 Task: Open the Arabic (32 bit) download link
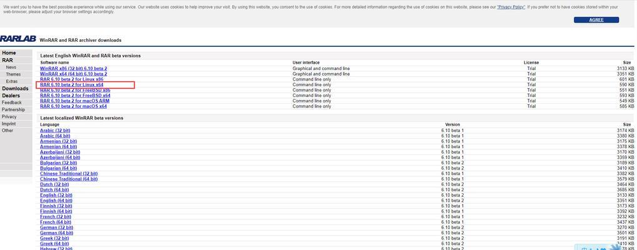[55, 130]
